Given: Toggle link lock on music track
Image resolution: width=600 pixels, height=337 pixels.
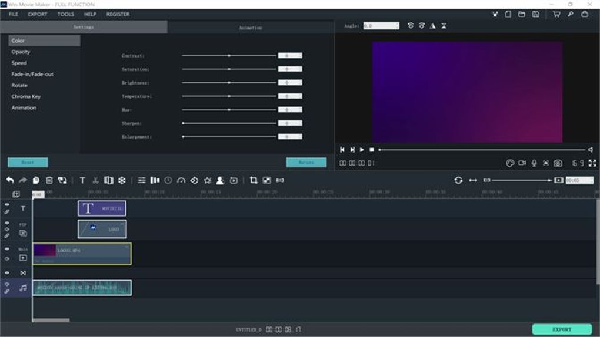Looking at the screenshot, I should click(7, 291).
